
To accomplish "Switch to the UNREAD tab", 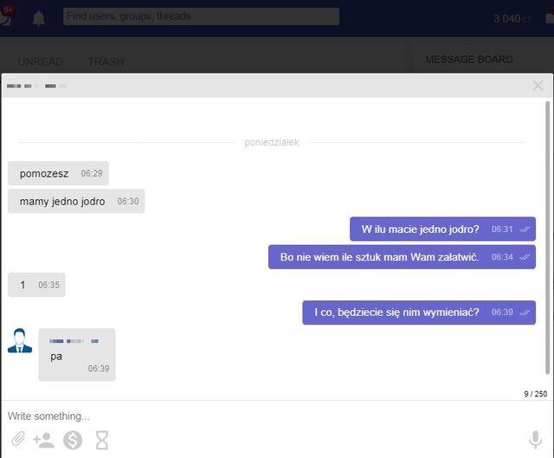I will [x=41, y=62].
